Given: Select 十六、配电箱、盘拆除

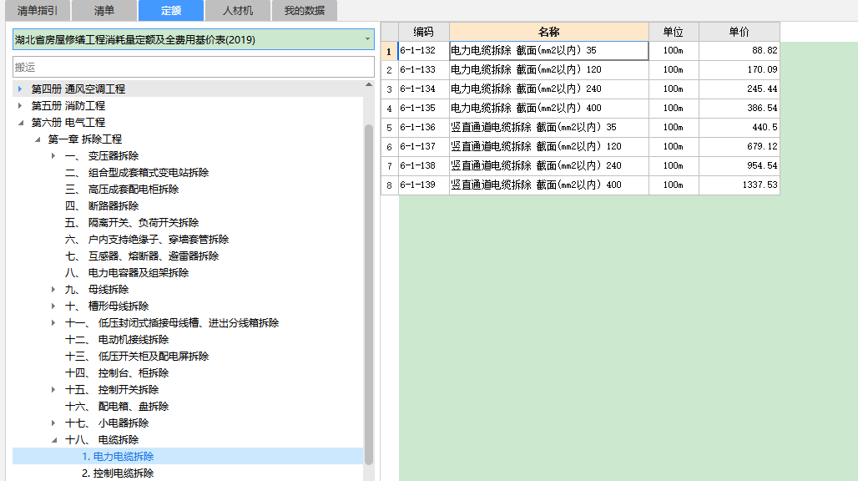Looking at the screenshot, I should click(x=117, y=407).
